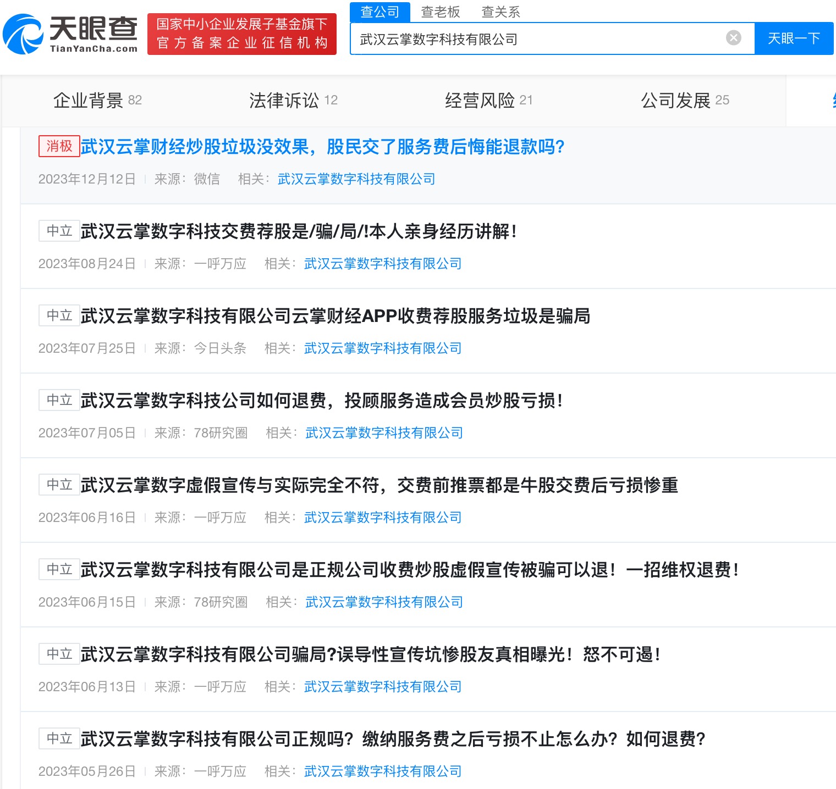The width and height of the screenshot is (836, 789).
Task: Open the 公司发展 25 section
Action: coord(685,101)
